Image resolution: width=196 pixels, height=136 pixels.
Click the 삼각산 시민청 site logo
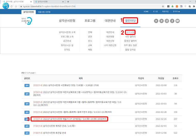[27, 21]
